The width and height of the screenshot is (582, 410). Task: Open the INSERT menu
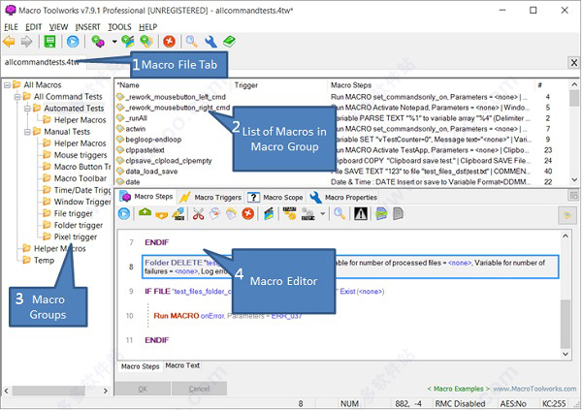click(87, 27)
